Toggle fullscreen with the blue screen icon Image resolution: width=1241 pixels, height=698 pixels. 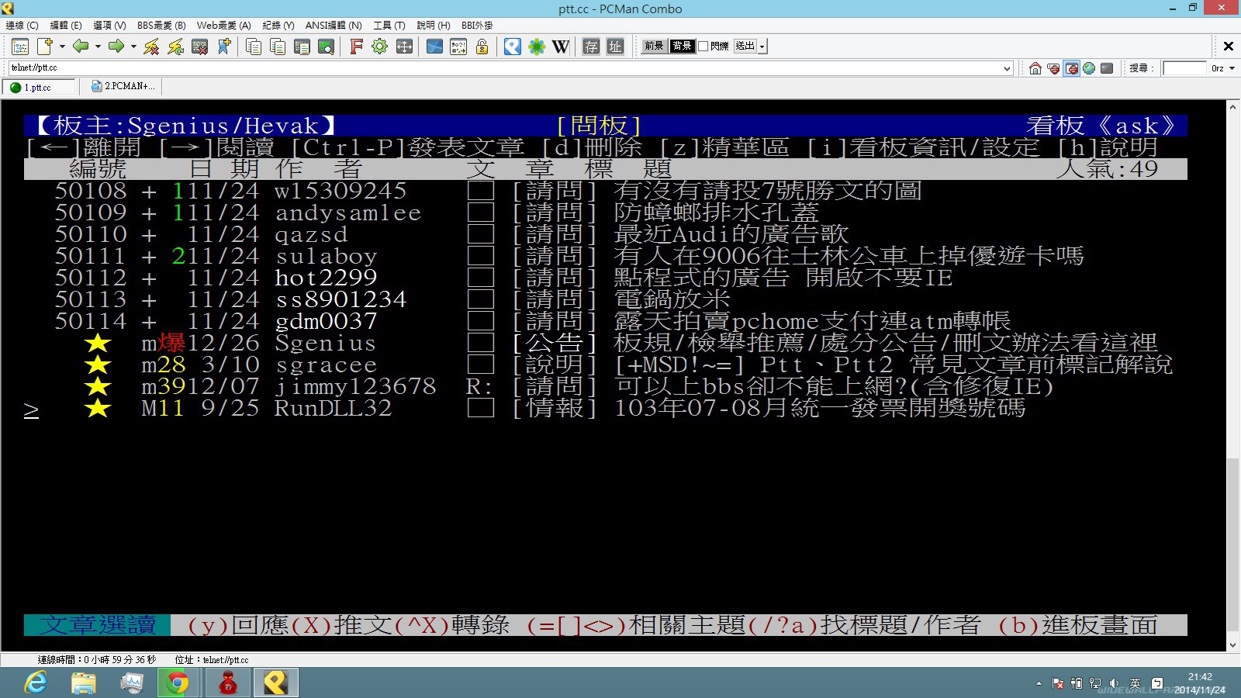[434, 47]
